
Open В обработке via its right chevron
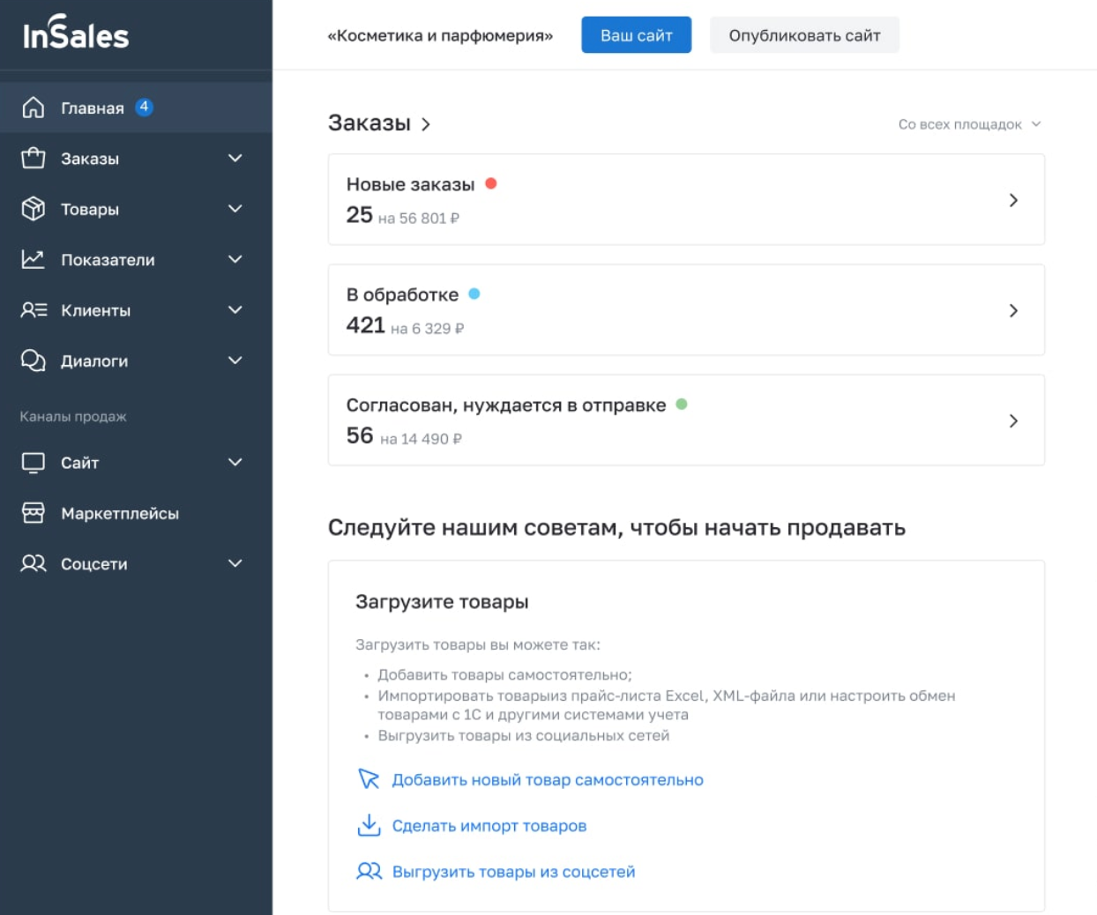[x=1013, y=310]
